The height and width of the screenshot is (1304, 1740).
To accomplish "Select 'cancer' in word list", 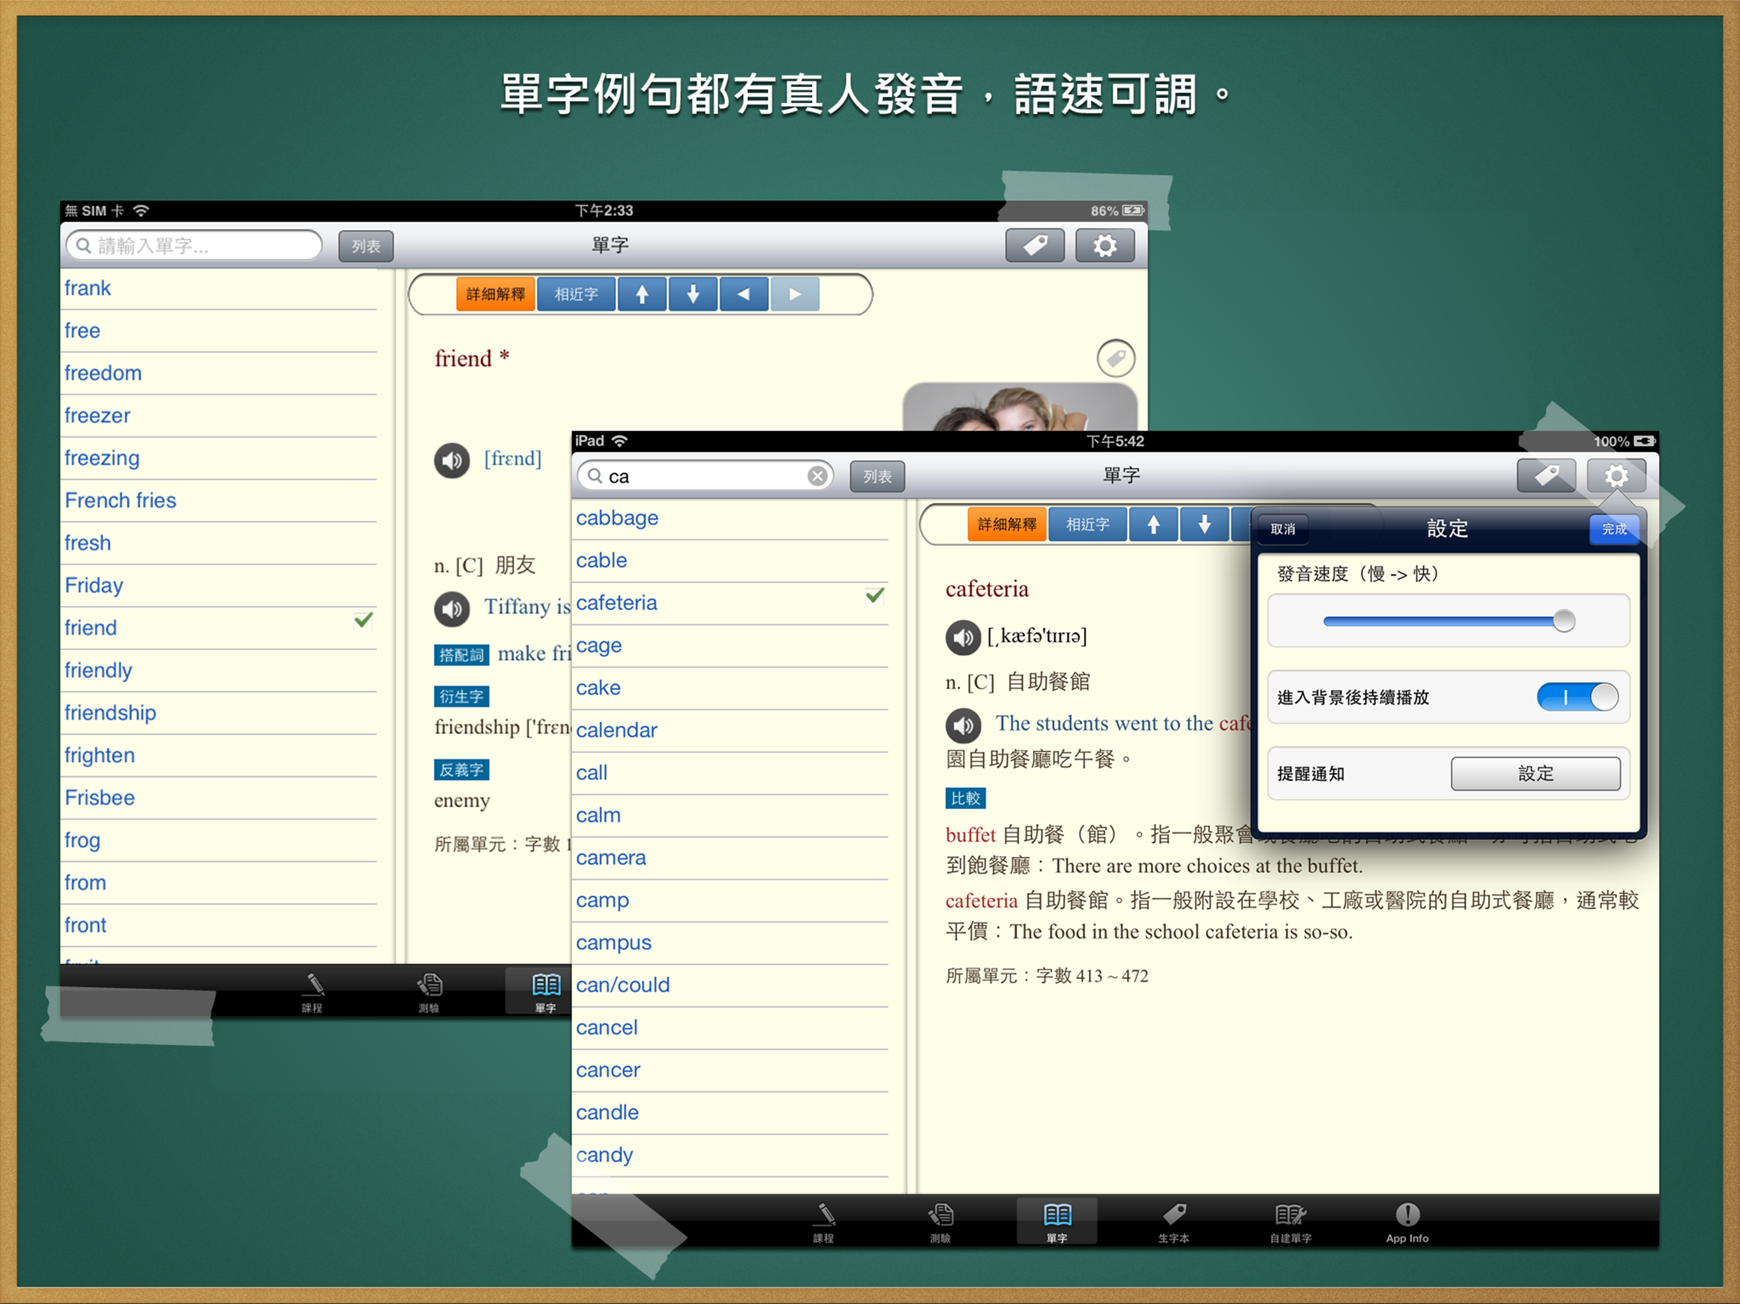I will (x=730, y=1070).
